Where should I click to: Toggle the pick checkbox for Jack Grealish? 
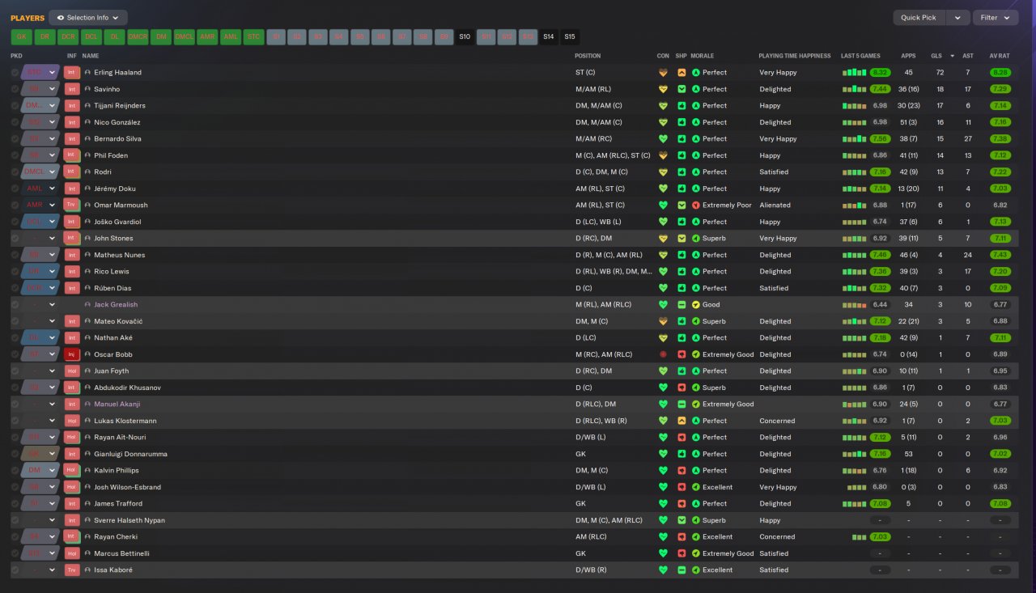point(15,305)
